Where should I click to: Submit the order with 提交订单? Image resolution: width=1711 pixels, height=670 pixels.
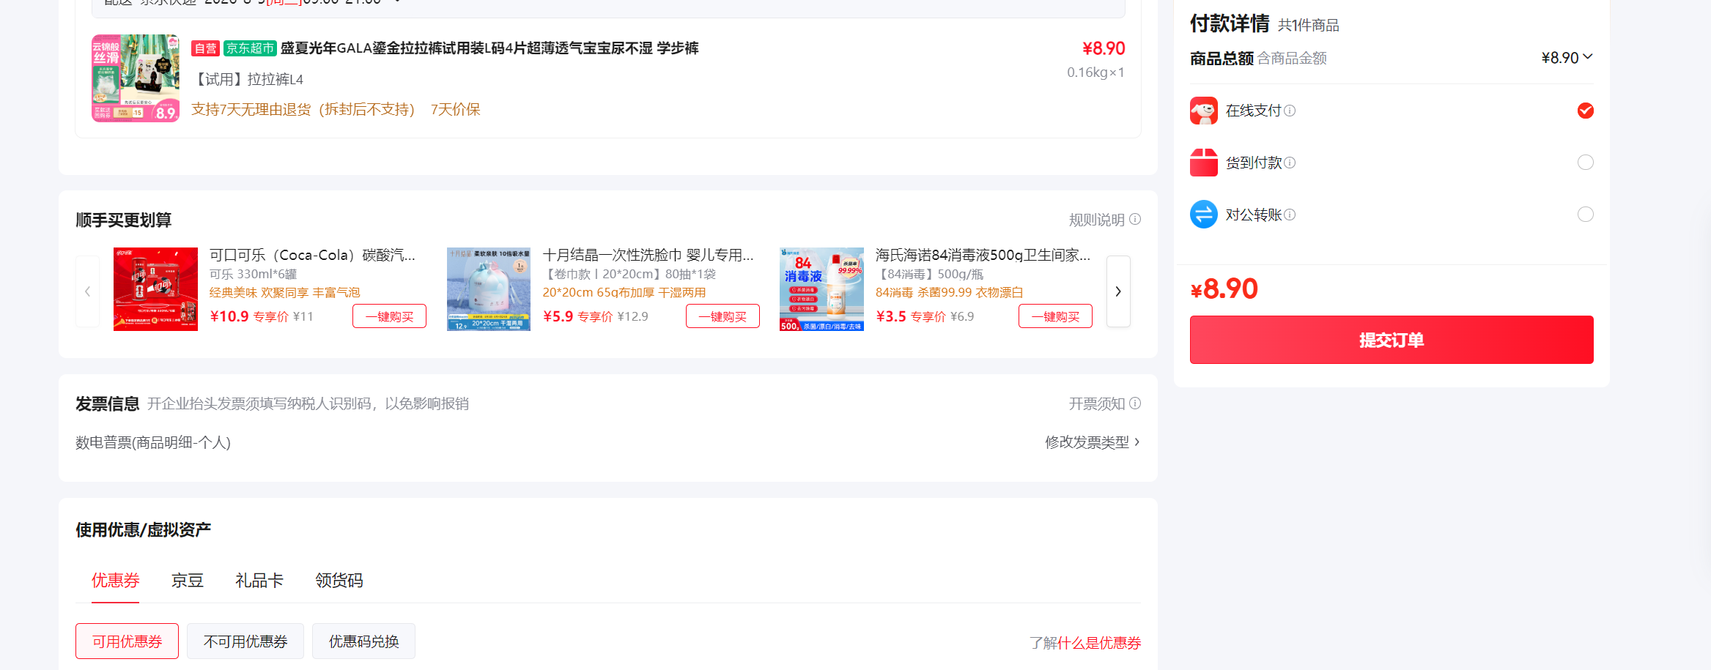tap(1392, 340)
